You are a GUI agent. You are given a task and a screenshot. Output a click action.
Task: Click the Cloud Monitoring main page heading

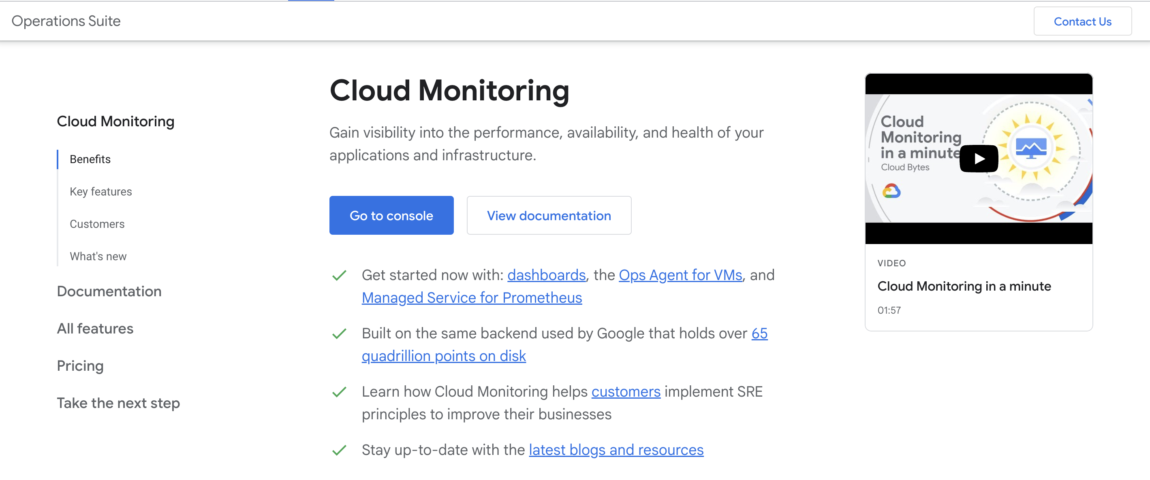tap(449, 91)
